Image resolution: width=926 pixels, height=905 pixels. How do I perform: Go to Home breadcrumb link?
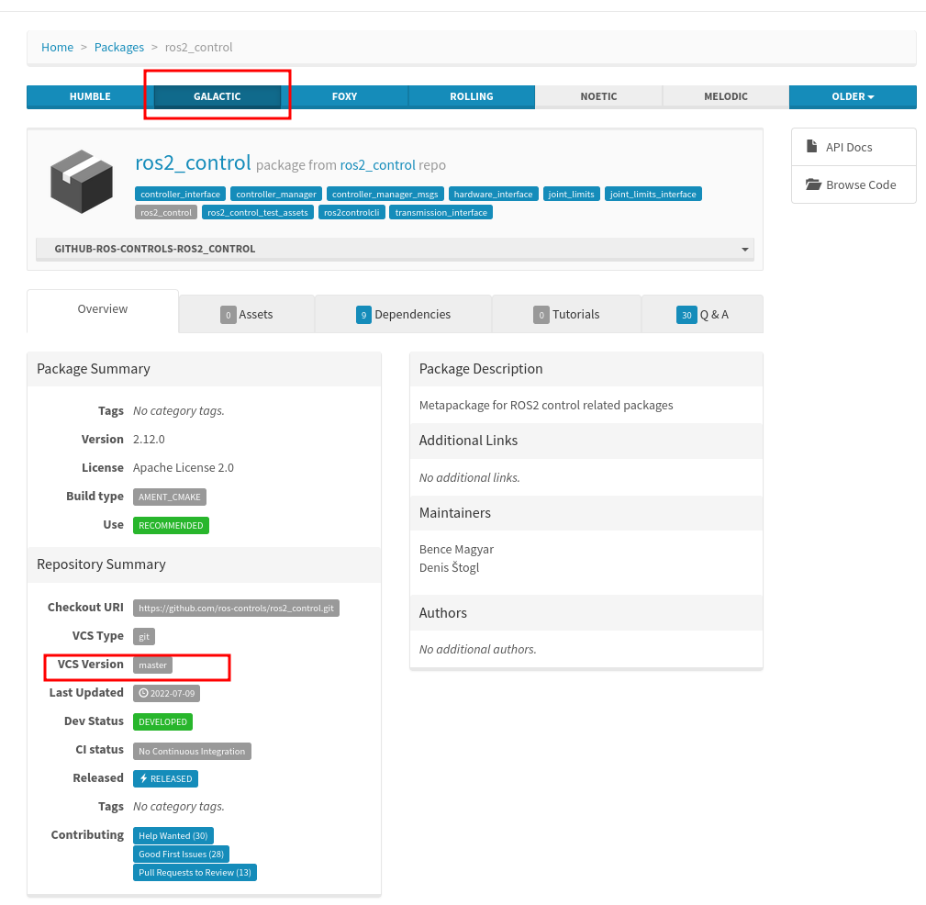tap(57, 47)
